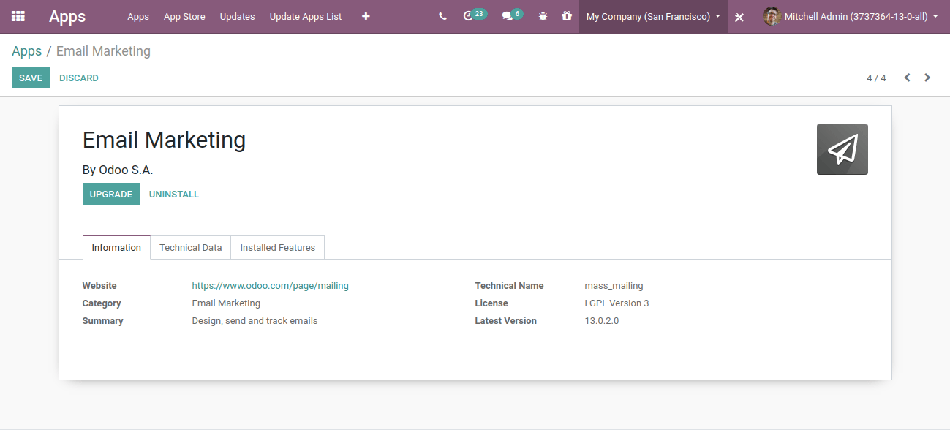Open Updates menu
950x430 pixels.
click(238, 16)
